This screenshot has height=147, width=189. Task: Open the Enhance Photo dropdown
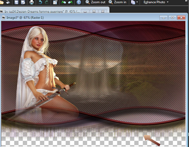[156, 2]
